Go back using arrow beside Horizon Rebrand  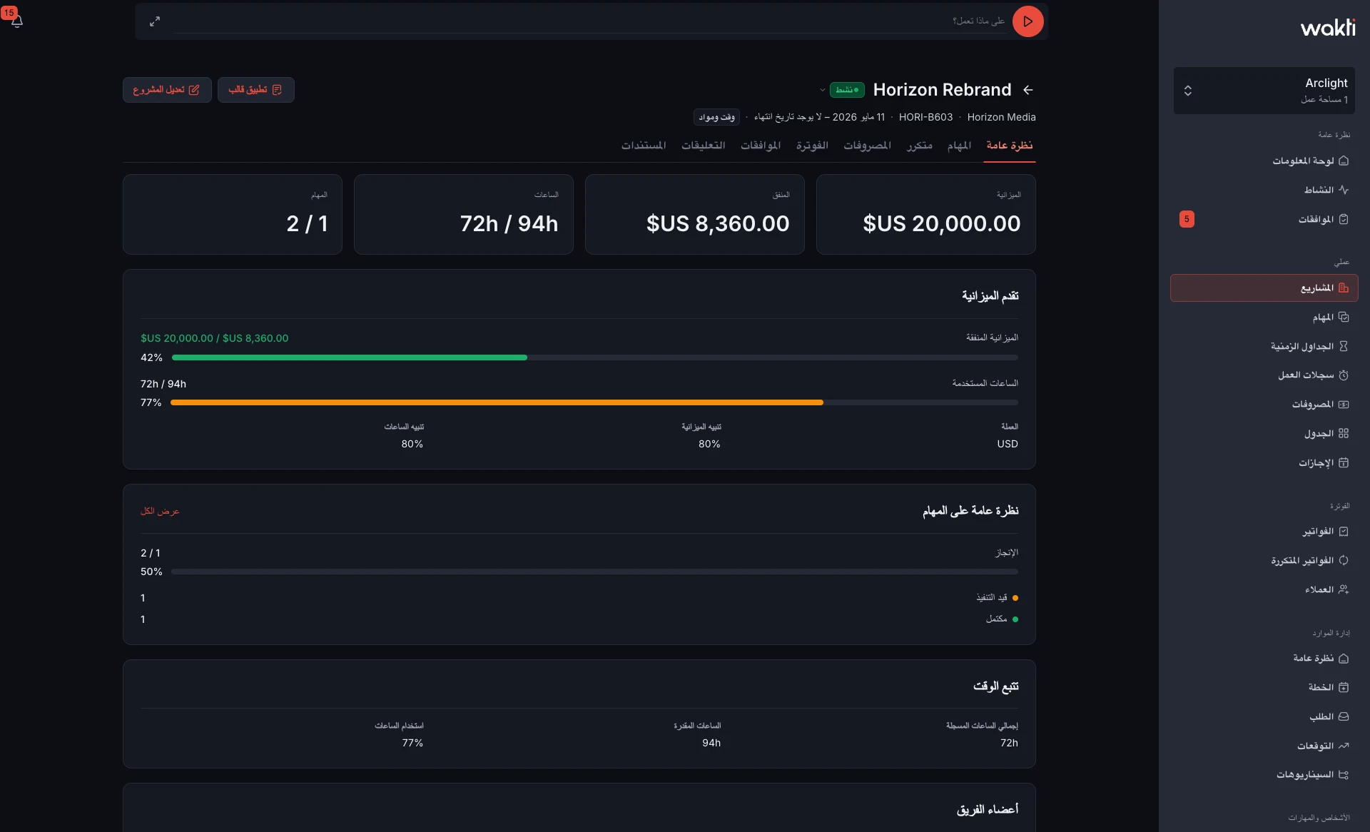pos(1028,90)
